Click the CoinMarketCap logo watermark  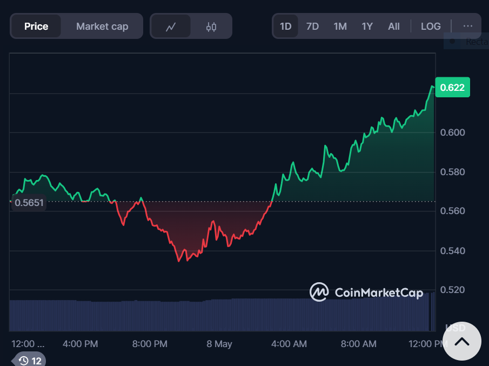[366, 292]
